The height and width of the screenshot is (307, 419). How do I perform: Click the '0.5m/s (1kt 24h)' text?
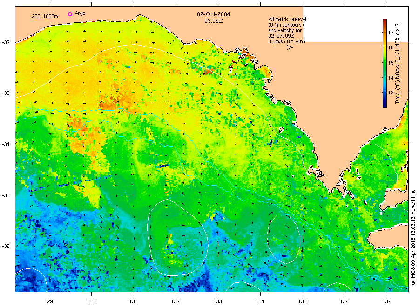(286, 41)
